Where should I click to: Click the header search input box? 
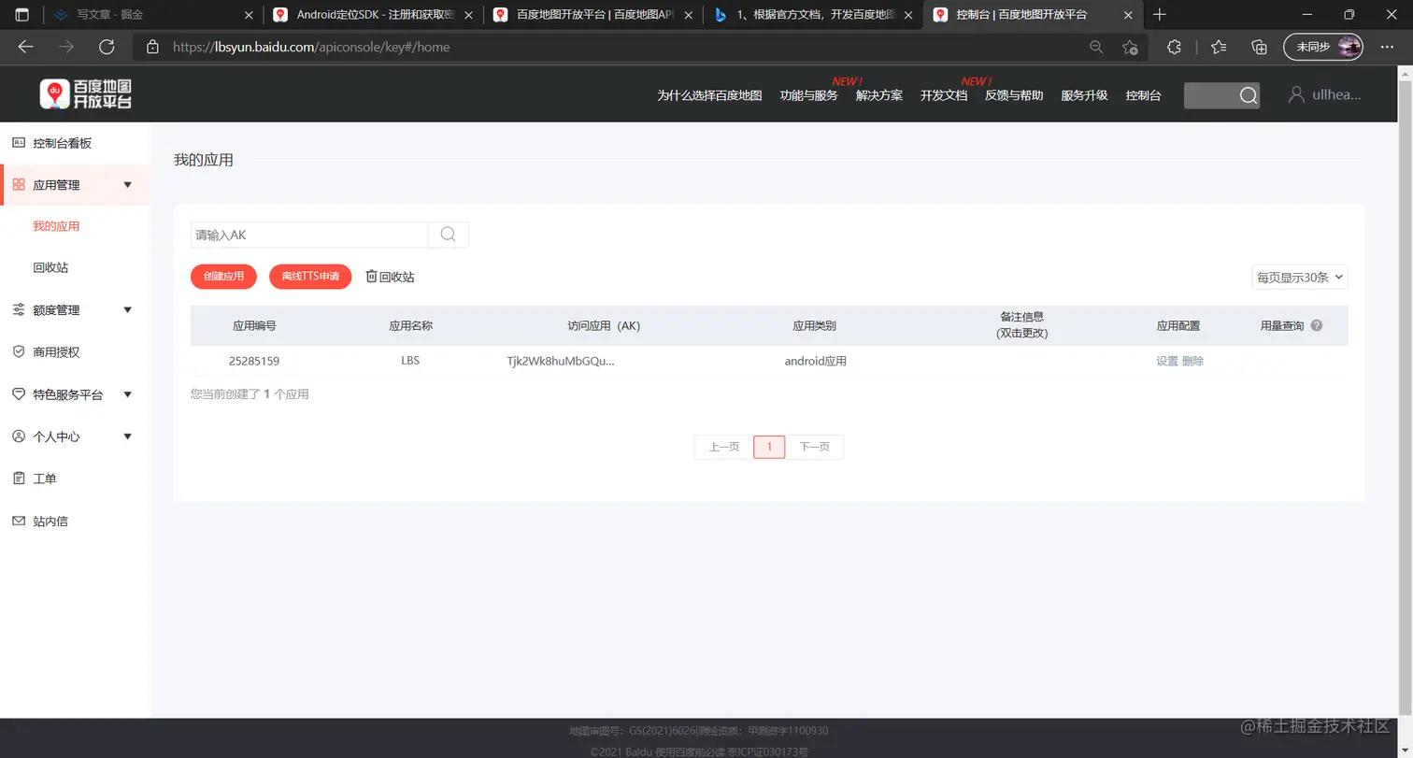tap(1211, 95)
